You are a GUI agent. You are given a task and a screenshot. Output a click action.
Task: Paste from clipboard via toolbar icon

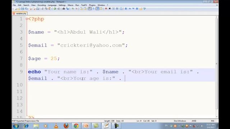coord(50,9)
